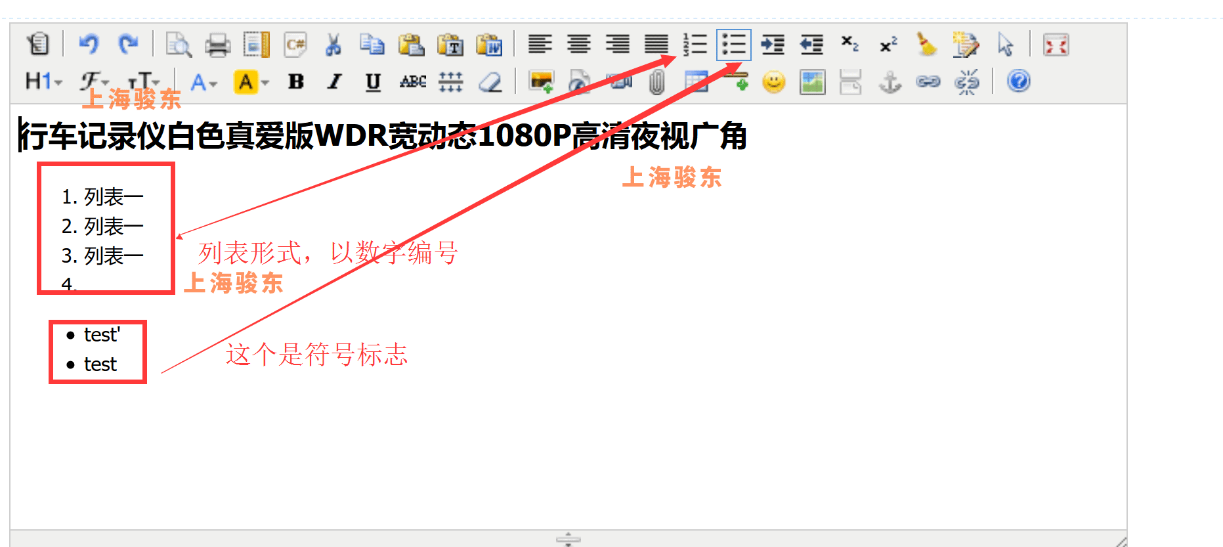The height and width of the screenshot is (547, 1223).
Task: Apply quick format with the notepad pencil icon
Action: click(966, 45)
